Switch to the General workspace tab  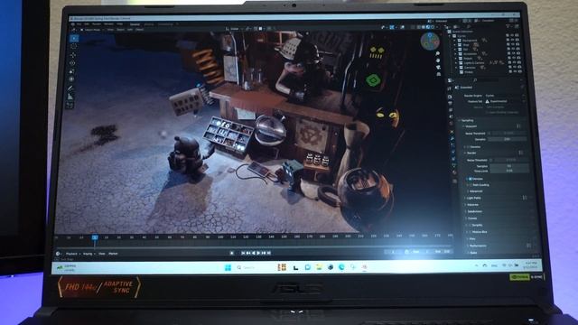coord(135,24)
